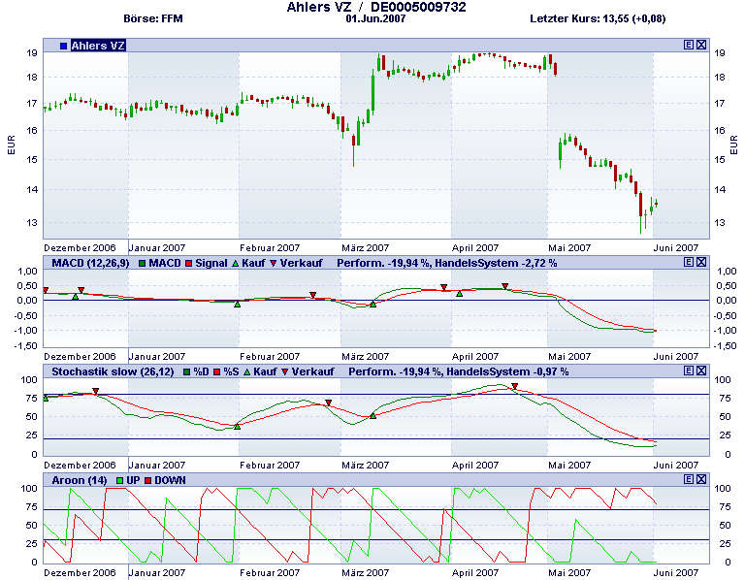Click the green MACD legend swatch
The width and height of the screenshot is (745, 580).
(x=142, y=263)
